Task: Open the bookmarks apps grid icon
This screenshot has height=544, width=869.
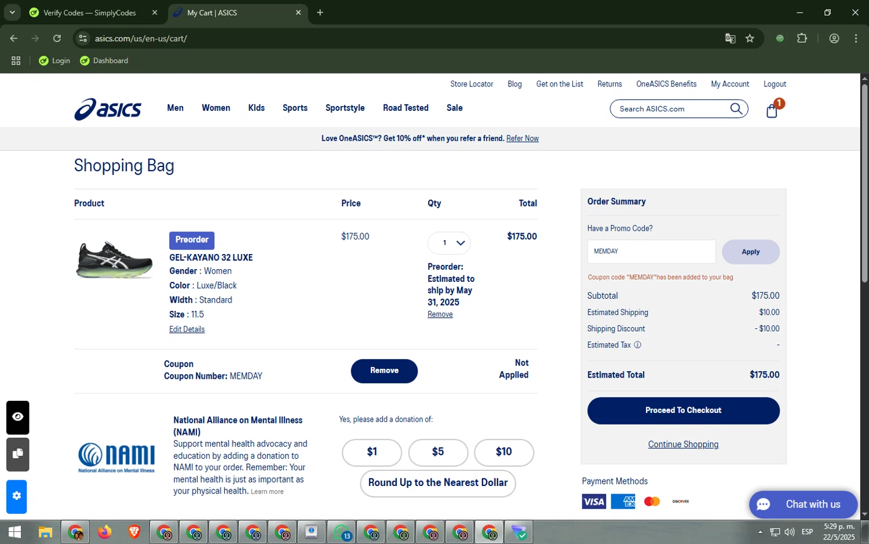Action: pyautogui.click(x=16, y=61)
